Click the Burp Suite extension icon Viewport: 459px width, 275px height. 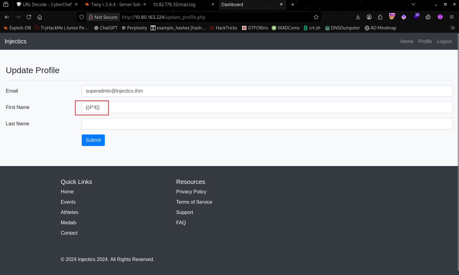coord(392,17)
